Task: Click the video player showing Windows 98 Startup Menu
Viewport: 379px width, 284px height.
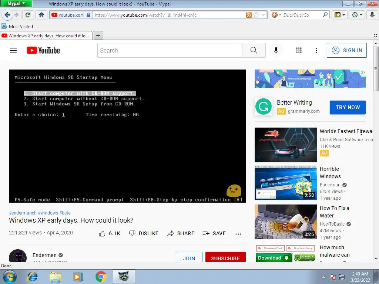Action: tap(127, 136)
